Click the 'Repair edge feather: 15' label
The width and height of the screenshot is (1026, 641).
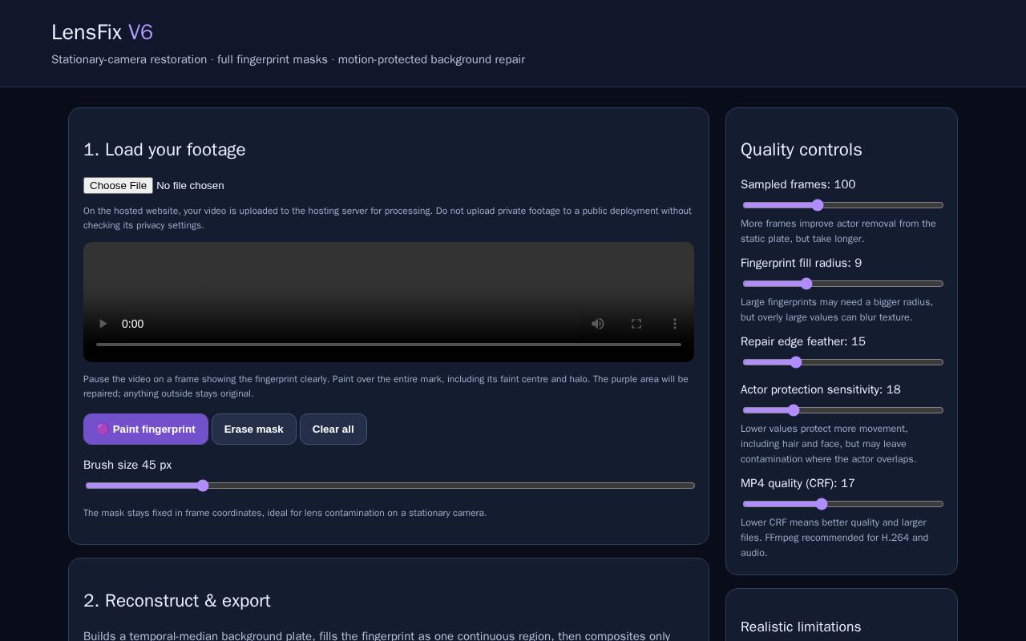[802, 341]
